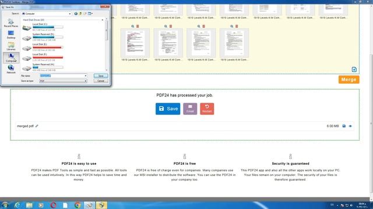Click the volume icon in the system tray
Image resolution: width=373 pixels, height=209 pixels.
coord(351,205)
